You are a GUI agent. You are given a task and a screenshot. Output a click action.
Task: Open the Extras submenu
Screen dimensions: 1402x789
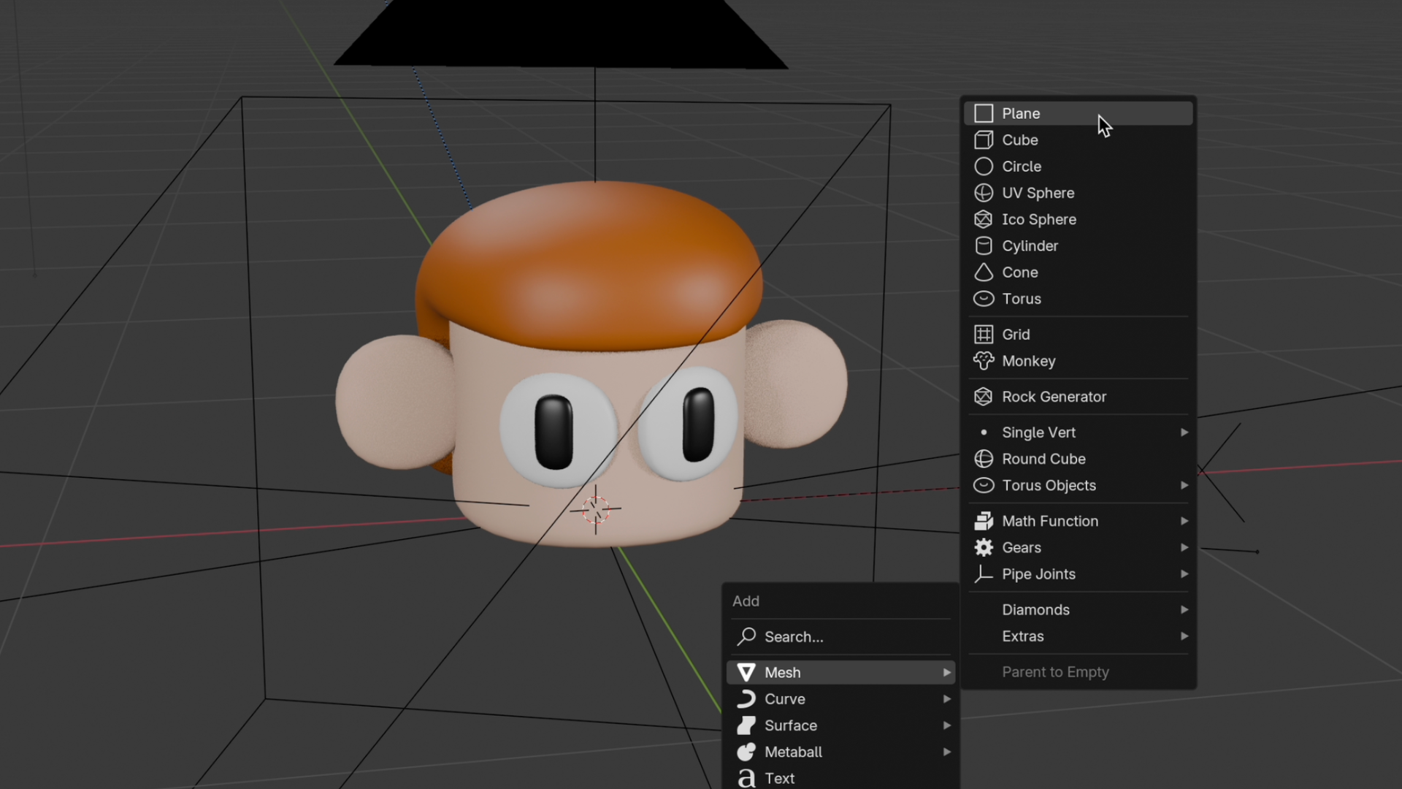pos(1079,636)
